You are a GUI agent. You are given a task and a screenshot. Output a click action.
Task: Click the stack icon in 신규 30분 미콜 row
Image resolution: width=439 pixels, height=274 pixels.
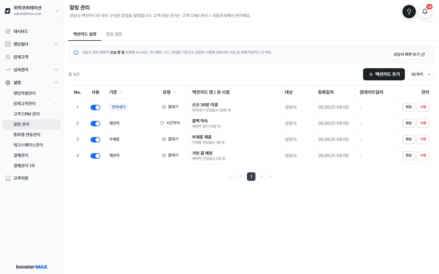click(164, 107)
